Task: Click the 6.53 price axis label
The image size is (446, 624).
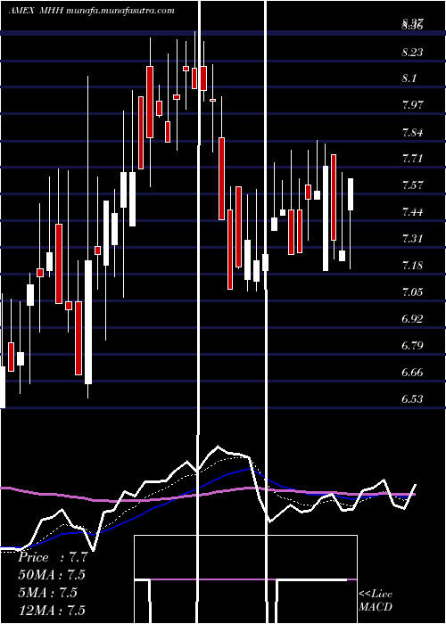Action: click(412, 399)
